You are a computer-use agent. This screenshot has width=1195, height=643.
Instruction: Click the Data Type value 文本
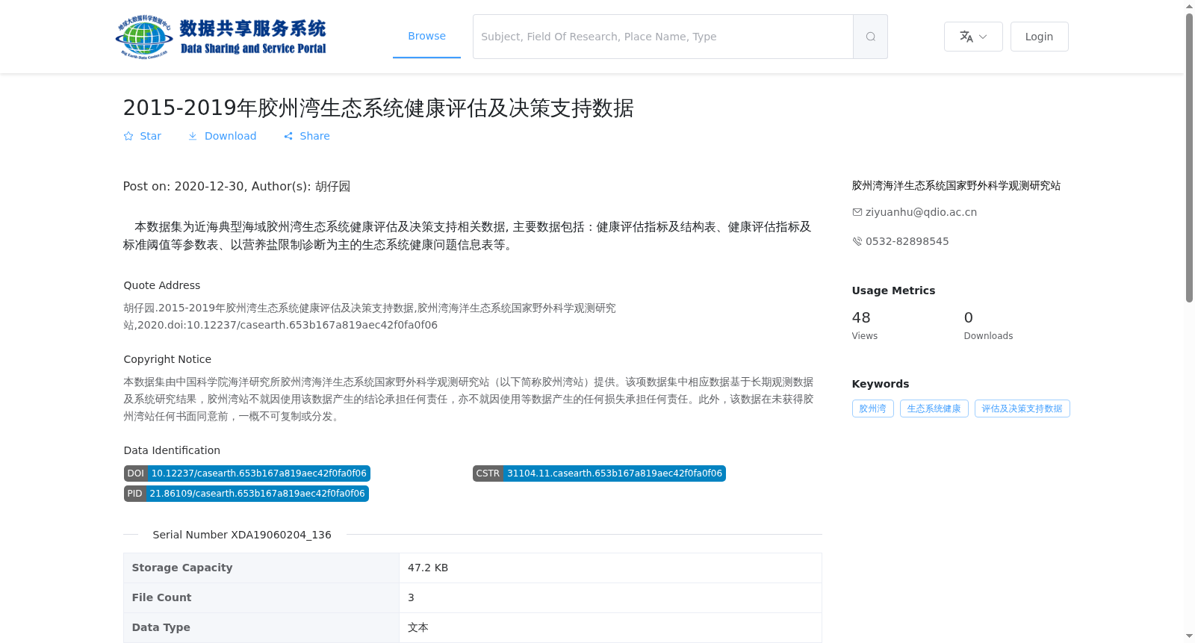(418, 627)
